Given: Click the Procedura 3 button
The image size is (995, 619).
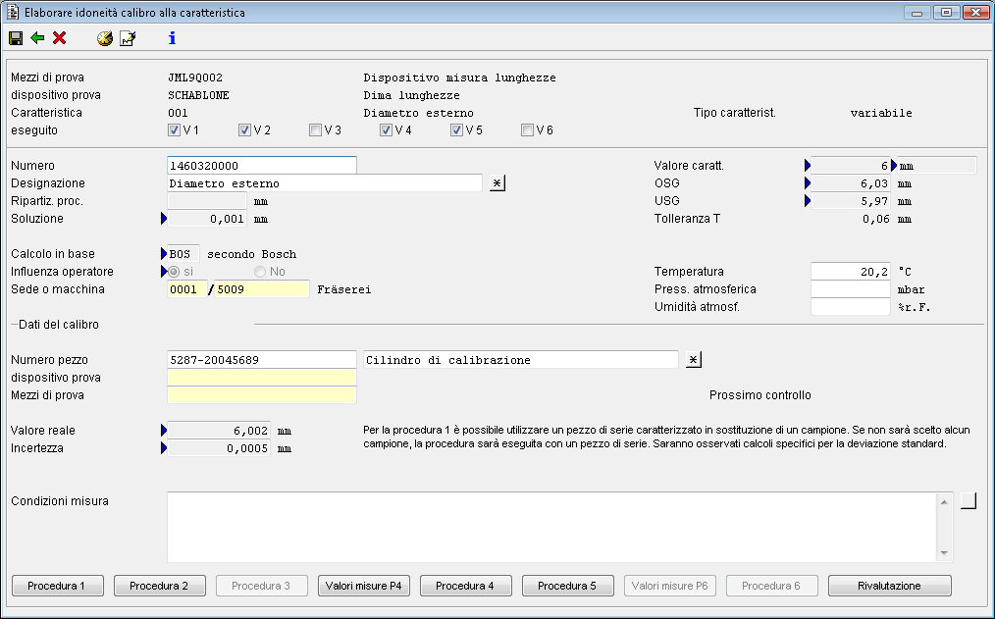Looking at the screenshot, I should coord(262,586).
